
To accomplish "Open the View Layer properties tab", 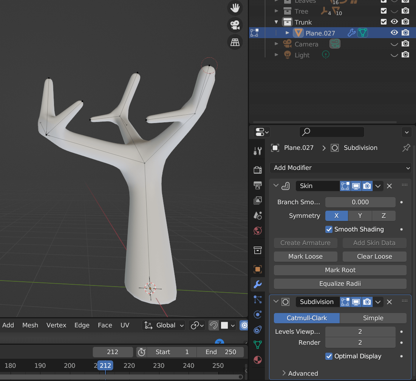I will [258, 201].
